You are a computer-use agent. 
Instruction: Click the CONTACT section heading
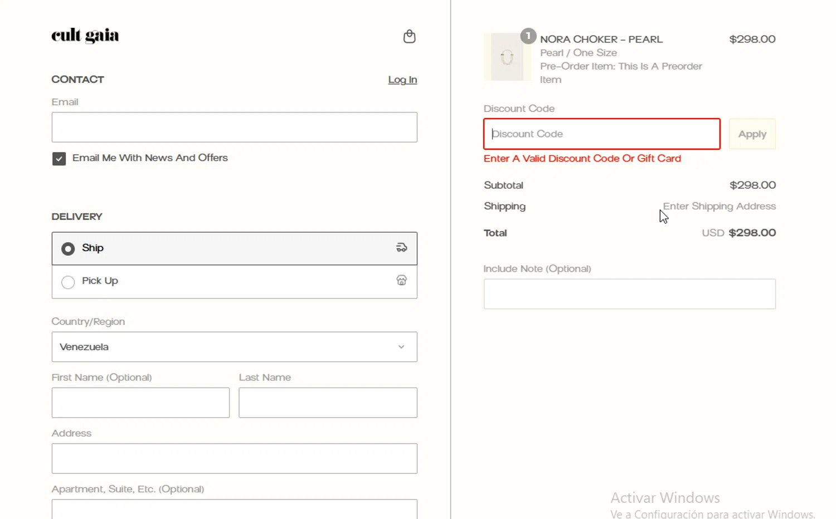[x=77, y=80]
